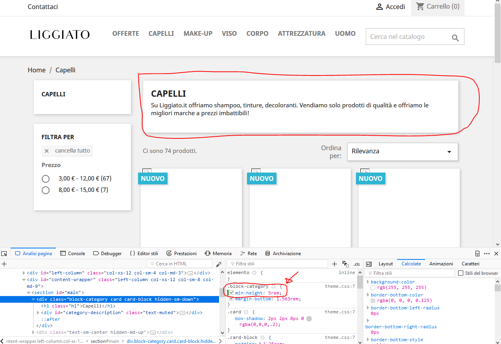The image size is (501, 344).
Task: Open the Prestazioni tab
Action: pyautogui.click(x=181, y=254)
